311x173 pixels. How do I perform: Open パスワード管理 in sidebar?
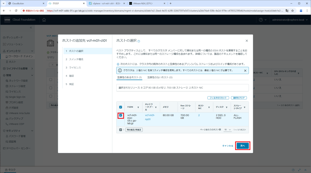tap(17, 136)
